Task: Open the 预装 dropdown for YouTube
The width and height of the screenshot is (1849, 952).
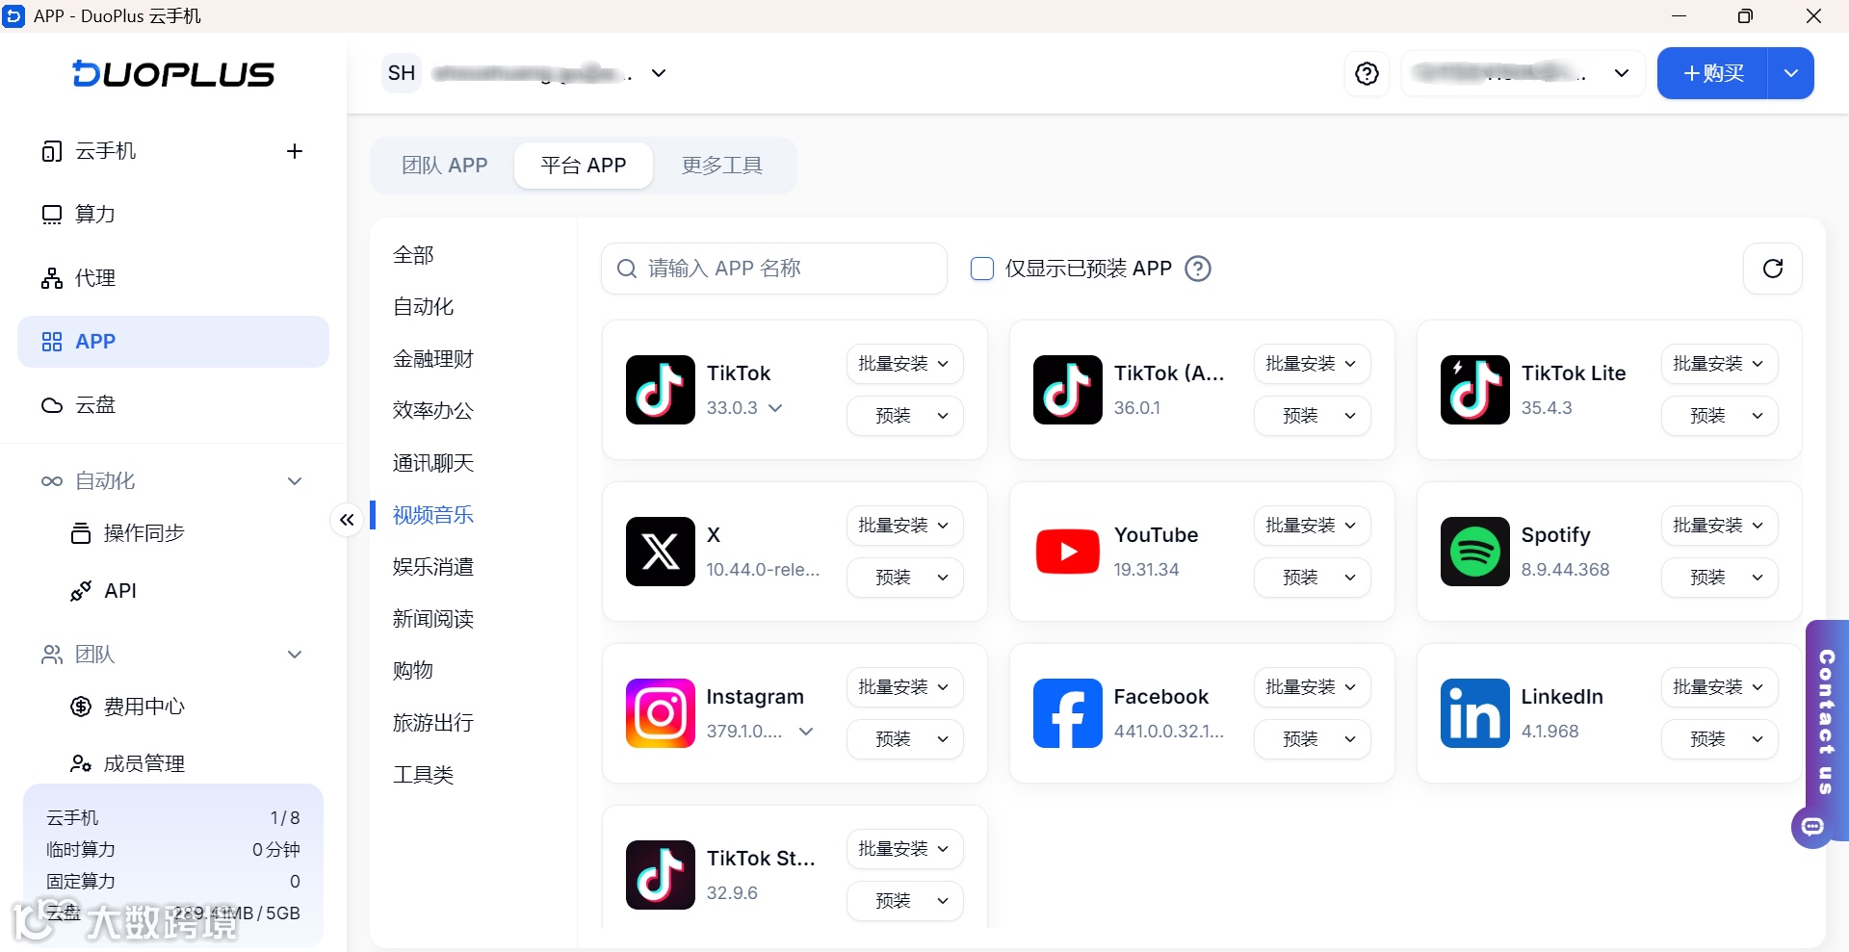Action: click(x=1312, y=578)
